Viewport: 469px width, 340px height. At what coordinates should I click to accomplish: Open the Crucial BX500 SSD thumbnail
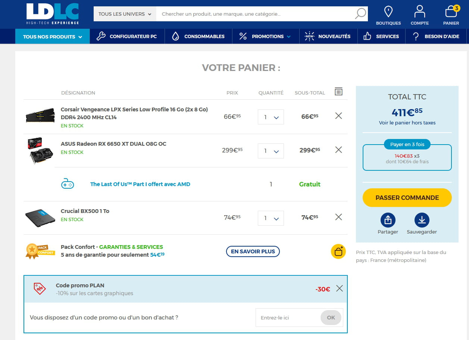click(40, 218)
